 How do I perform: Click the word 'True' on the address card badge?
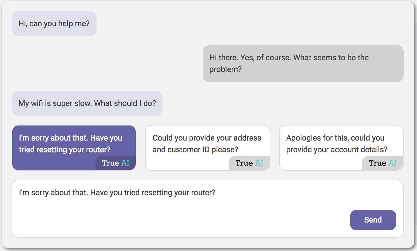pyautogui.click(x=244, y=163)
